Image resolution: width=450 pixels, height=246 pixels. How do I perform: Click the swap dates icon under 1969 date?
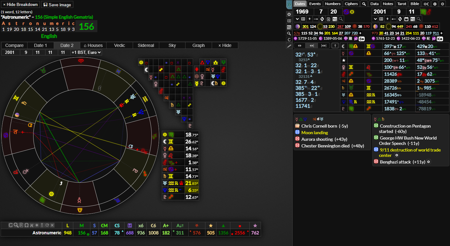coord(322,19)
